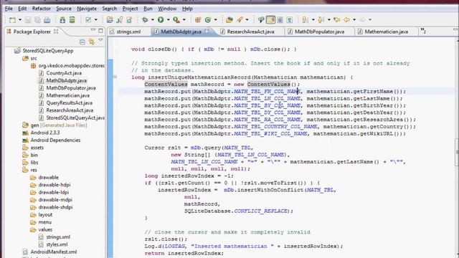Click the Print toolbar icon
Screen dimensions: 459x258
pyautogui.click(x=47, y=20)
